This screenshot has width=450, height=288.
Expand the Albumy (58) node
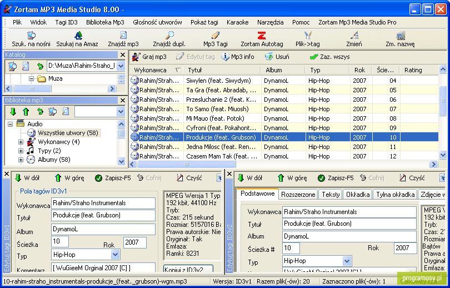pos(21,160)
